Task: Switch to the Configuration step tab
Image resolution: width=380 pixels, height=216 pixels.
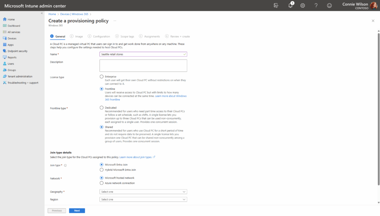Action: tap(99, 37)
